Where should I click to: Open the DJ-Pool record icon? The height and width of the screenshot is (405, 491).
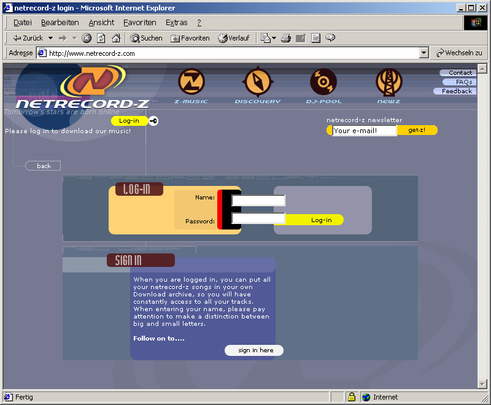[x=323, y=82]
